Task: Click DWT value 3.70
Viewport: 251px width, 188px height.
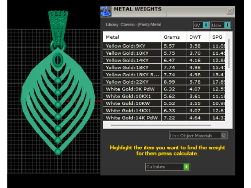Action: 195,53
